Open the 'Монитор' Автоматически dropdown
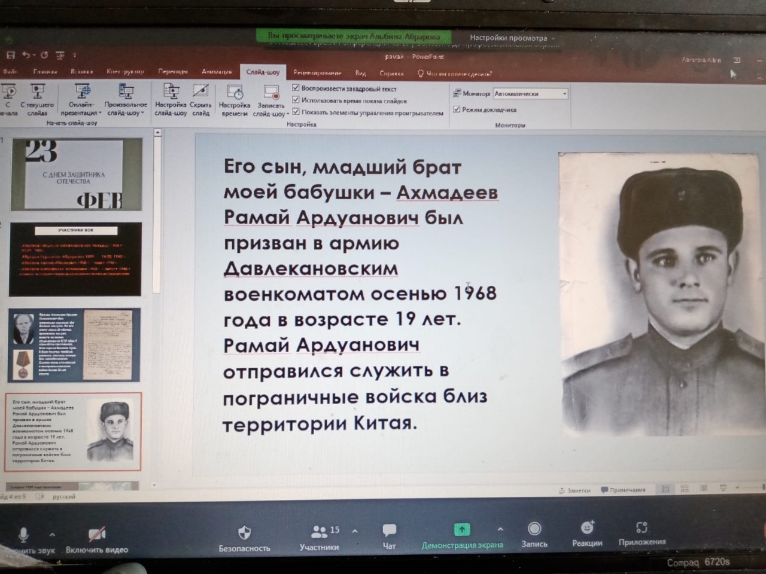The height and width of the screenshot is (574, 766). point(530,93)
